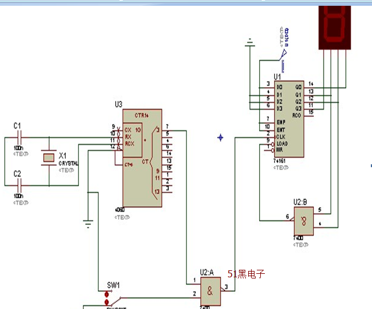Click the 'Q0' output label on U1
This screenshot has width=372, height=309.
click(x=298, y=88)
